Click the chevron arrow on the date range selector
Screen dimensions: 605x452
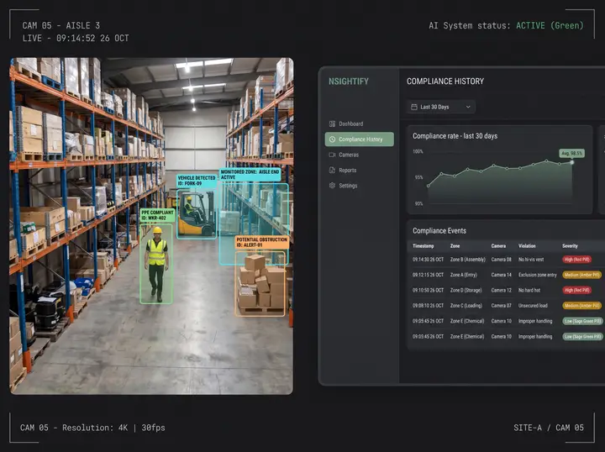(468, 107)
